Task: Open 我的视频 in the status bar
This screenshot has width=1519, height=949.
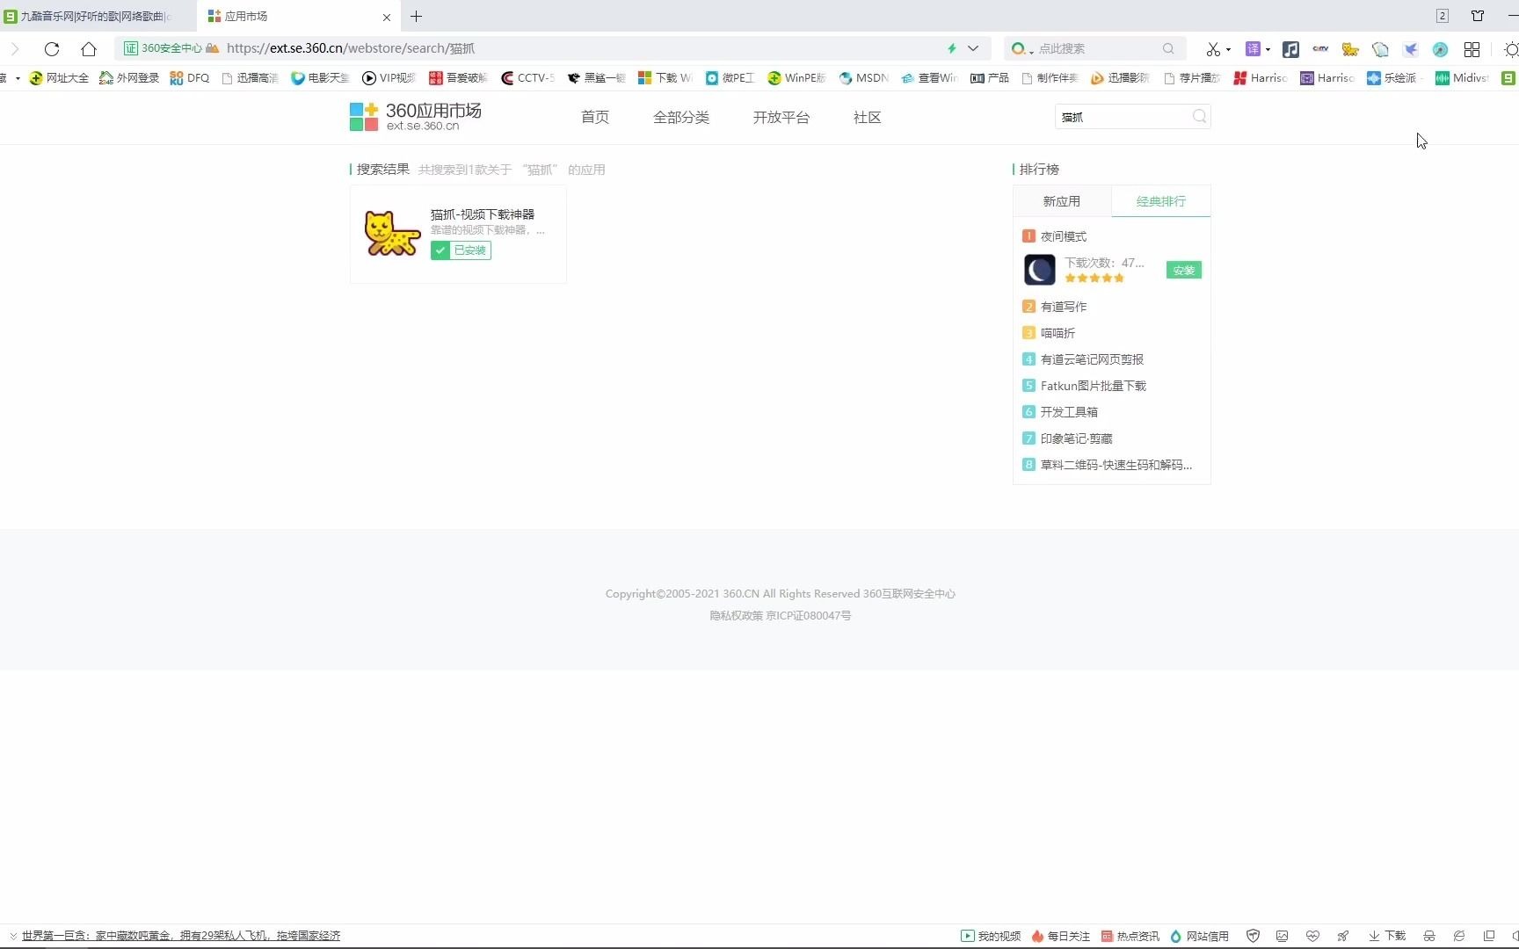Action: (991, 936)
